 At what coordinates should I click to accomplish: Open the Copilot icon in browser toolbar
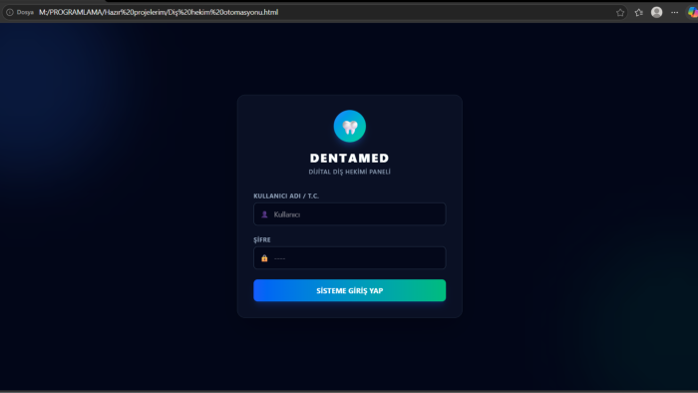tap(693, 12)
